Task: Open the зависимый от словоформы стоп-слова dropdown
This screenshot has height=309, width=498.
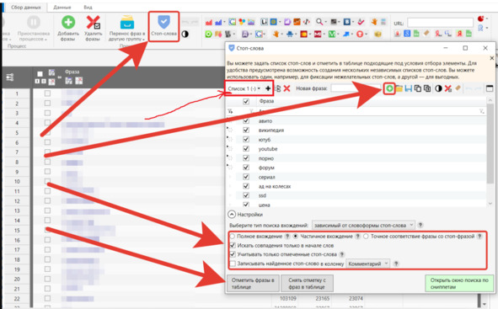Action: (363, 226)
